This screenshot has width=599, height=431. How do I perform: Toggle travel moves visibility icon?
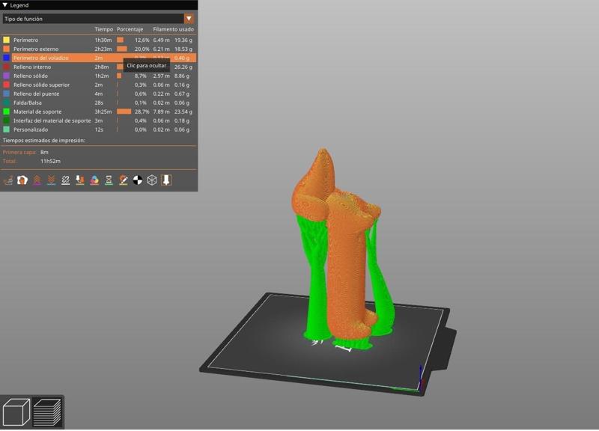(x=8, y=180)
